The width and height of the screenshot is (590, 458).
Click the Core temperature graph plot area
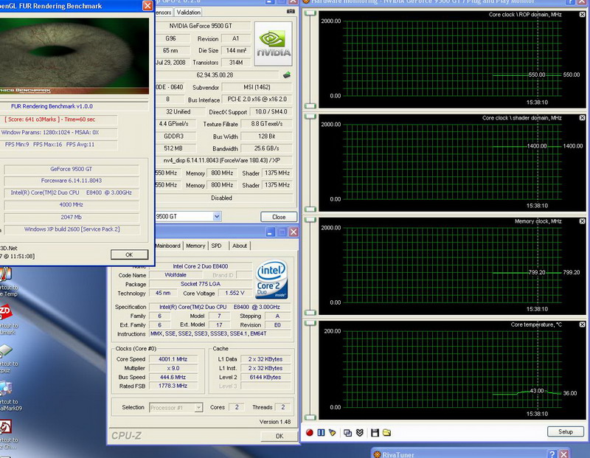coord(451,369)
